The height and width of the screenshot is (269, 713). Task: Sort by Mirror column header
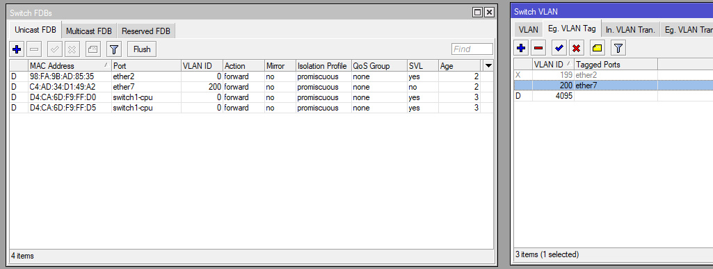click(x=280, y=66)
